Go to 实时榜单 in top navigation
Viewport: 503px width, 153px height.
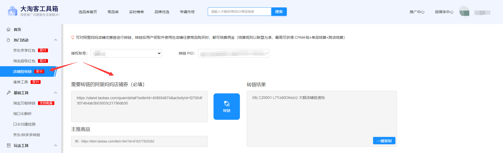pos(136,12)
